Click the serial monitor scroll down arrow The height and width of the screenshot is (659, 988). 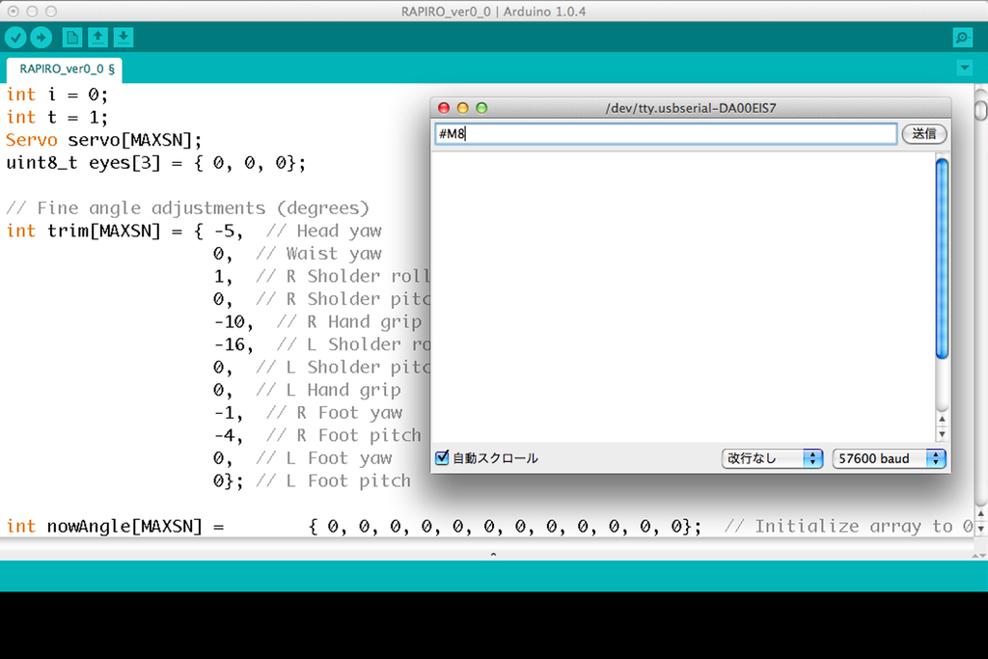943,434
